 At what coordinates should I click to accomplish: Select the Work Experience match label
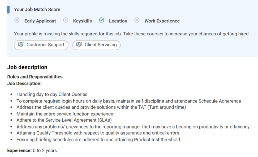click(x=162, y=21)
